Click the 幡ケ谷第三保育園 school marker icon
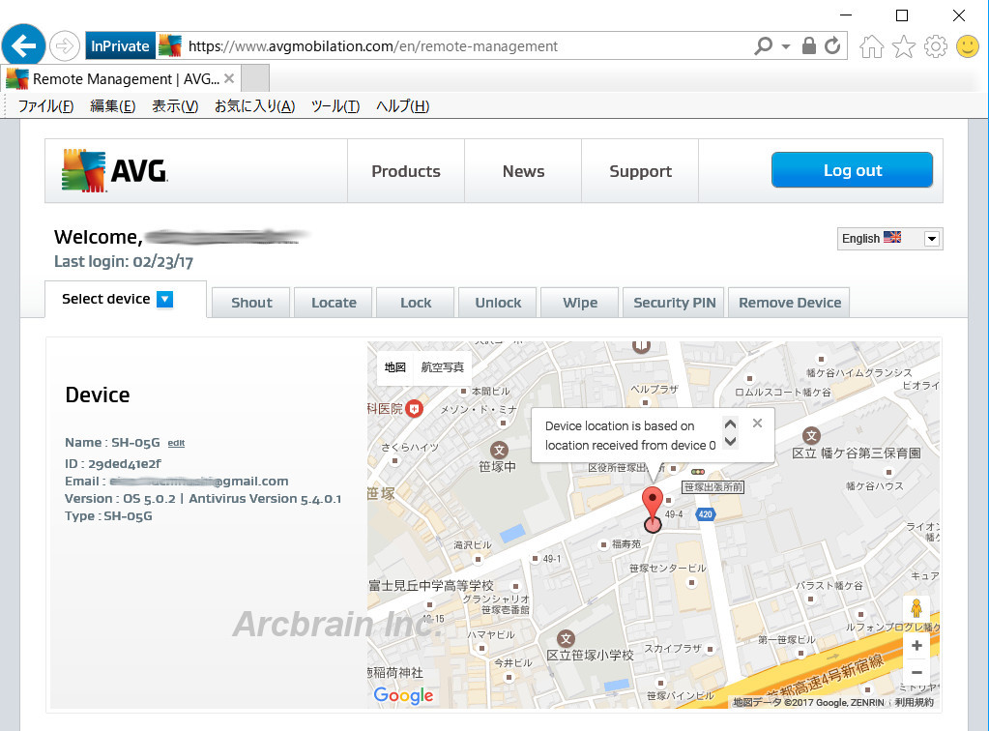The image size is (989, 731). (x=811, y=435)
